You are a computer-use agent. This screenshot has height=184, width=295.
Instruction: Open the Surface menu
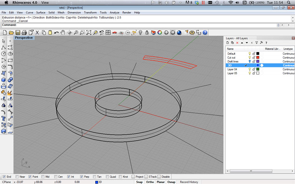pos(41,12)
